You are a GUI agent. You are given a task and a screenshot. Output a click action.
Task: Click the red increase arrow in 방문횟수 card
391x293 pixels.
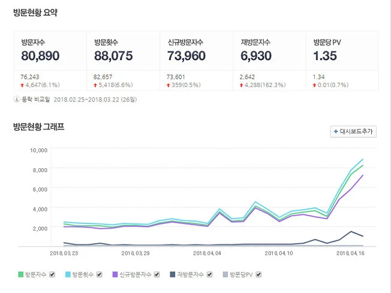point(96,85)
